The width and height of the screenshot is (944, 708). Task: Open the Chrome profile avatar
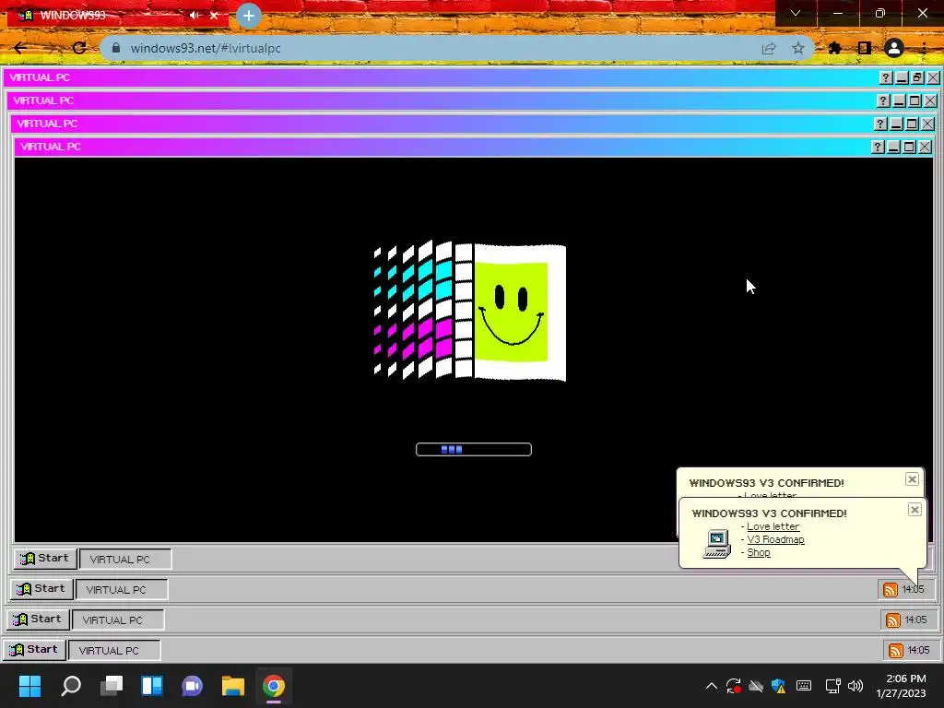point(894,48)
